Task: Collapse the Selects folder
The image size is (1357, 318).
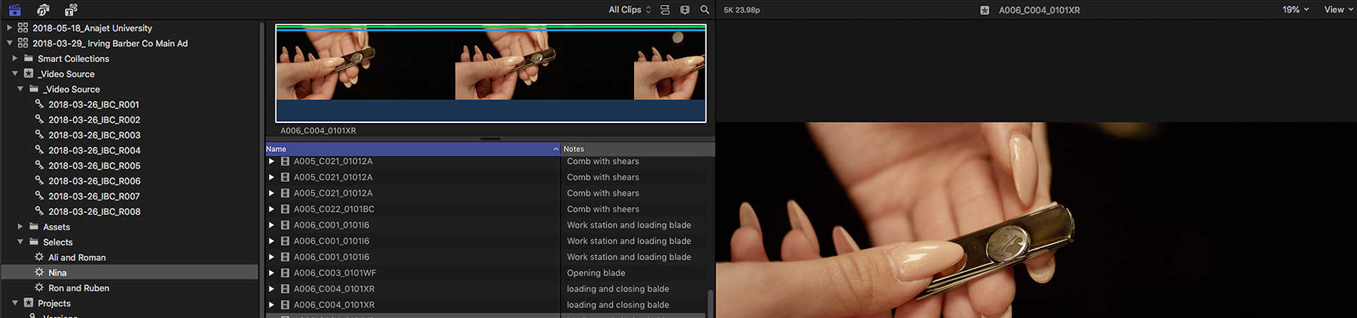Action: tap(20, 242)
